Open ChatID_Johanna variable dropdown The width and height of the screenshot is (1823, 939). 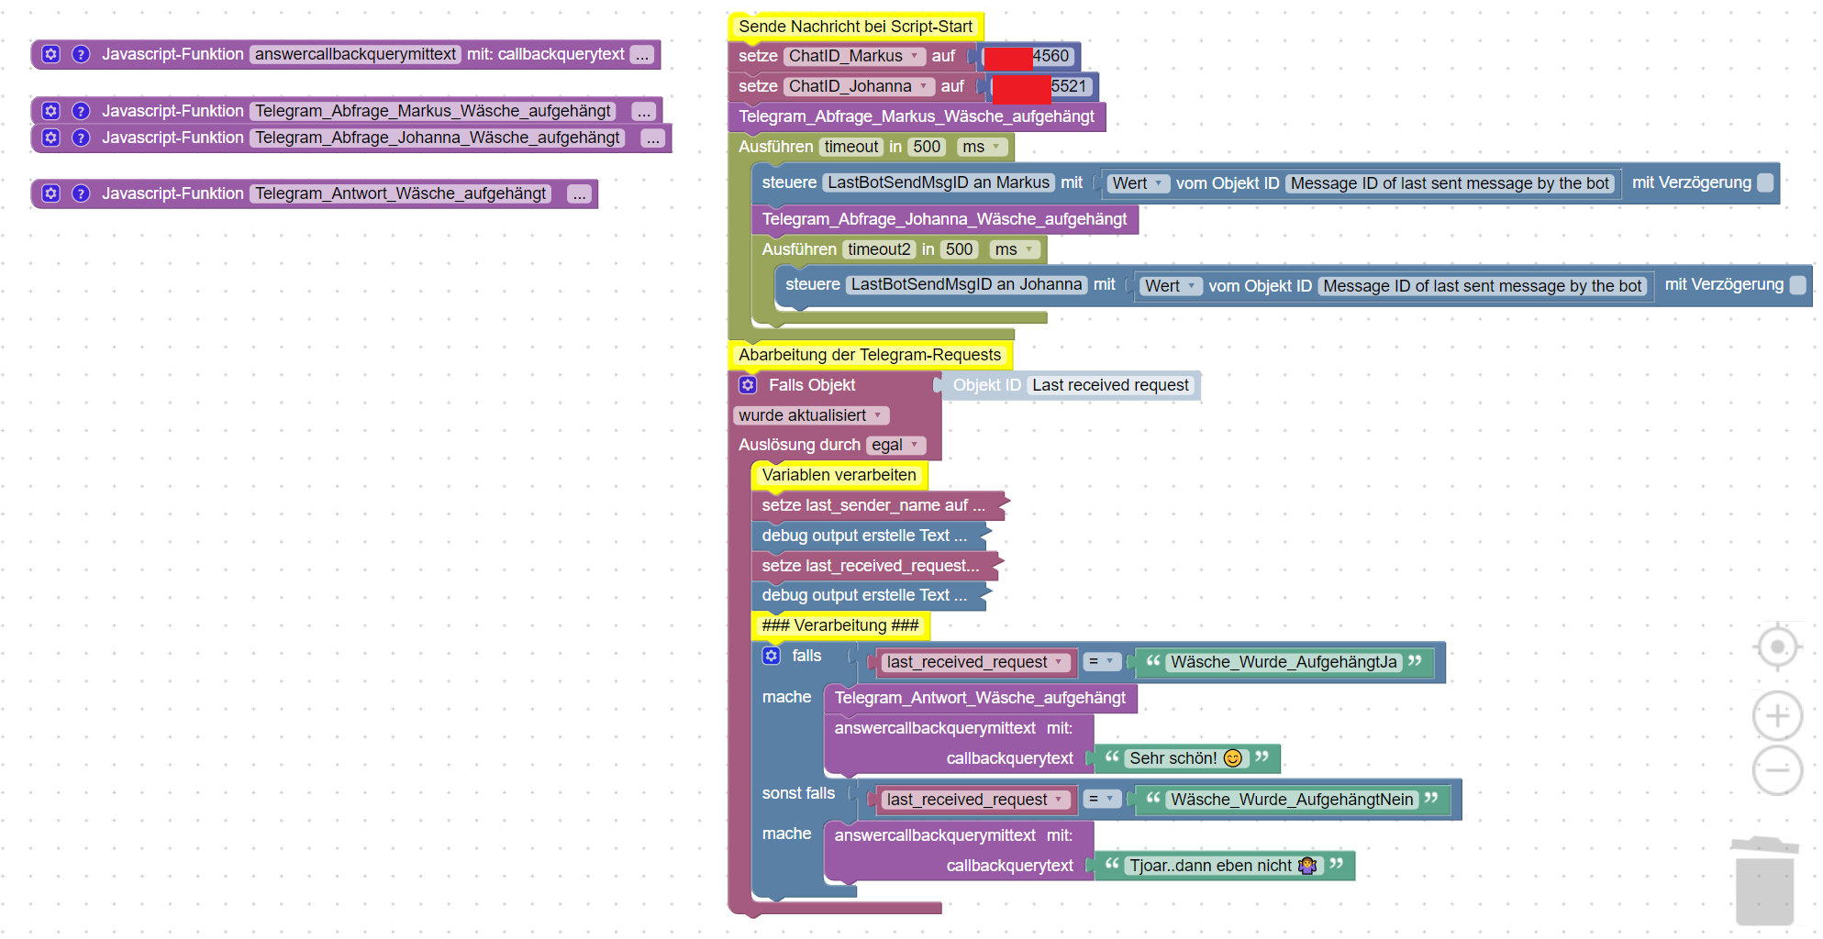click(x=858, y=86)
